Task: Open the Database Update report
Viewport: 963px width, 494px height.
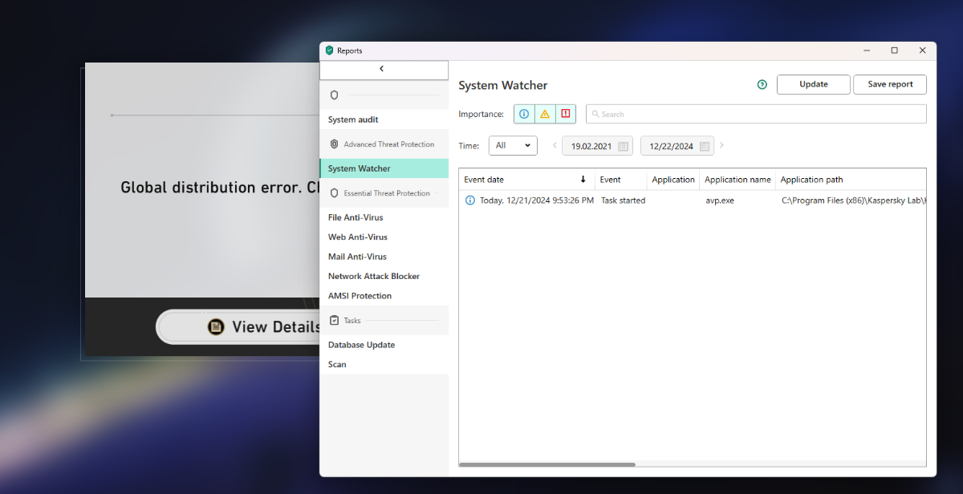Action: coord(361,345)
